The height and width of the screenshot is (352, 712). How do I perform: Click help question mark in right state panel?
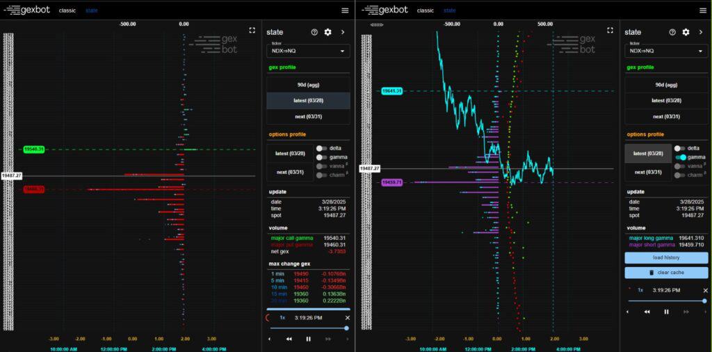coord(672,32)
